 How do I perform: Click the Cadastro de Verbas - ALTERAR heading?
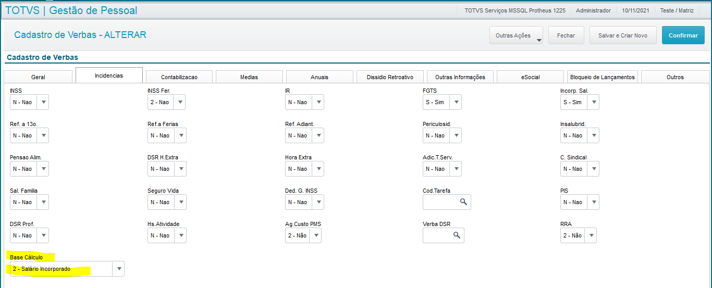(80, 35)
